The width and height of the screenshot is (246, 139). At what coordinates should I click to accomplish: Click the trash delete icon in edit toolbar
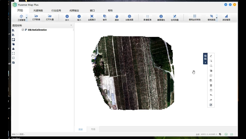211,85
